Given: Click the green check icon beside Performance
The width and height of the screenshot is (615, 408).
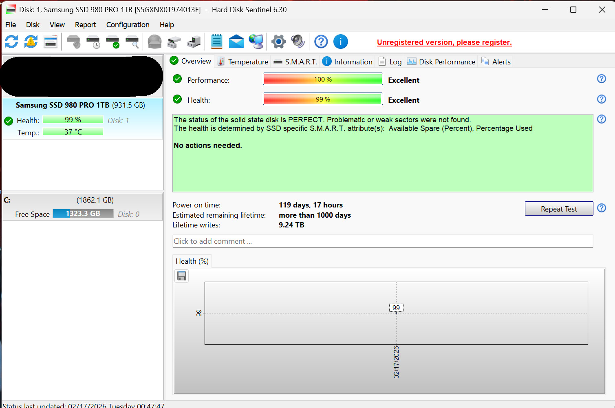Looking at the screenshot, I should coord(177,79).
